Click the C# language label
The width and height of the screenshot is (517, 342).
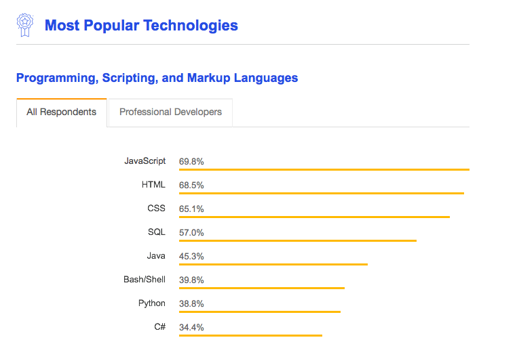[x=159, y=327]
